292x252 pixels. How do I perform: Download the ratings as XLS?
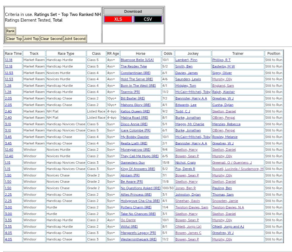click(118, 19)
